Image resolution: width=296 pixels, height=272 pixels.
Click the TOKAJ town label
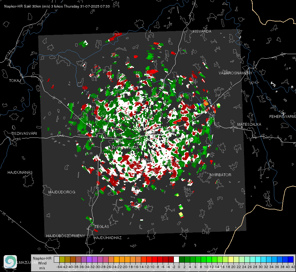click(15, 81)
